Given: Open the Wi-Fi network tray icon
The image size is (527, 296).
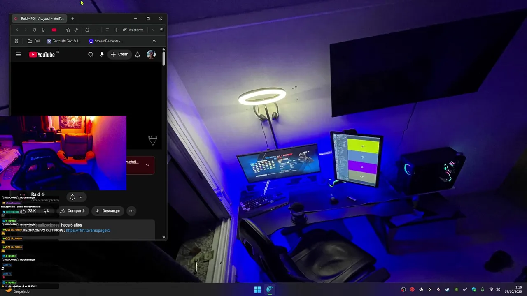Looking at the screenshot, I should point(491,289).
